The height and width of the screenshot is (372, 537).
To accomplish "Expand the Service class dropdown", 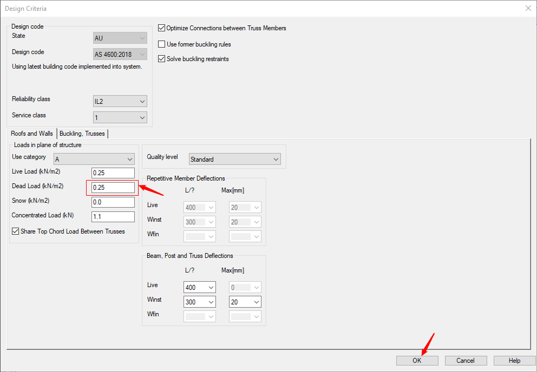I will point(120,118).
